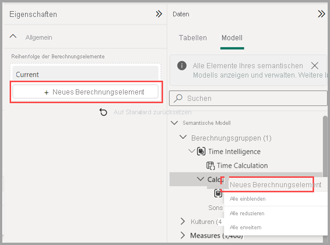Click the info icon in the banner
The height and width of the screenshot is (245, 330).
(182, 65)
